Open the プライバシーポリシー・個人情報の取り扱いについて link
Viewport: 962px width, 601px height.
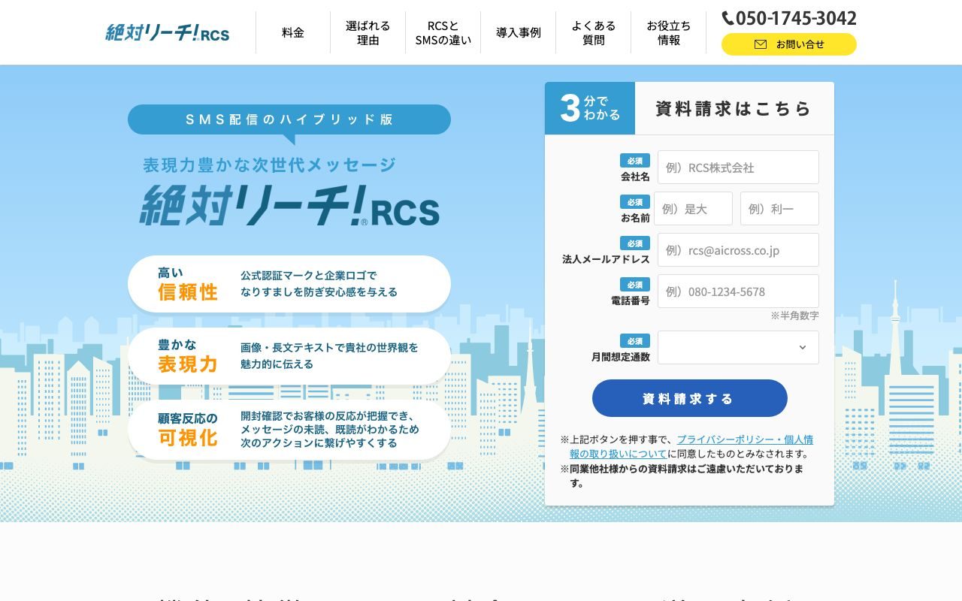691,446
